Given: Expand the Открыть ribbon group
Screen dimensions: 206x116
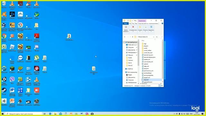Looking at the screenshot, I should (145, 29).
